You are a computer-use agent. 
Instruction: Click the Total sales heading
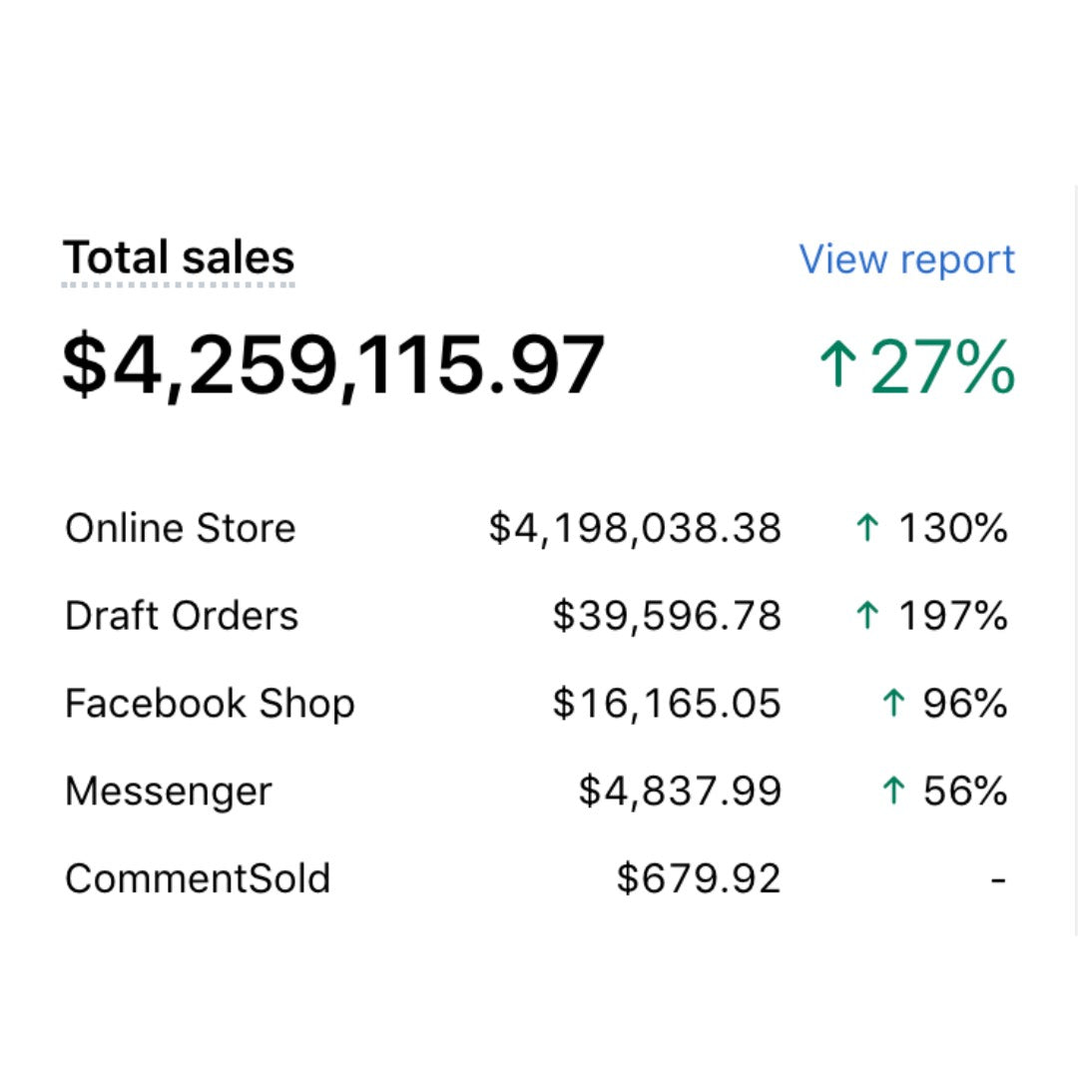[x=179, y=258]
